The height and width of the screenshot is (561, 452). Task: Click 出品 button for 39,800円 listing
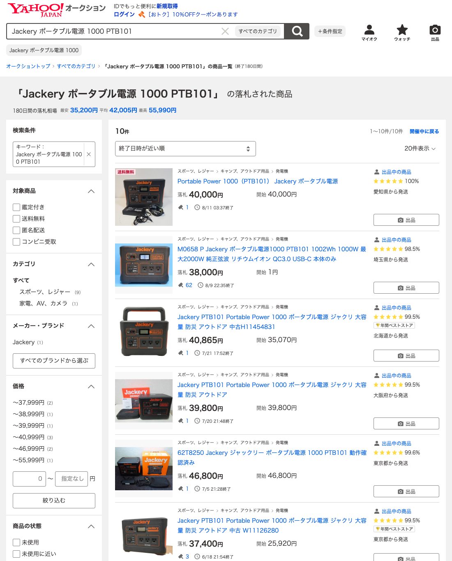click(406, 424)
